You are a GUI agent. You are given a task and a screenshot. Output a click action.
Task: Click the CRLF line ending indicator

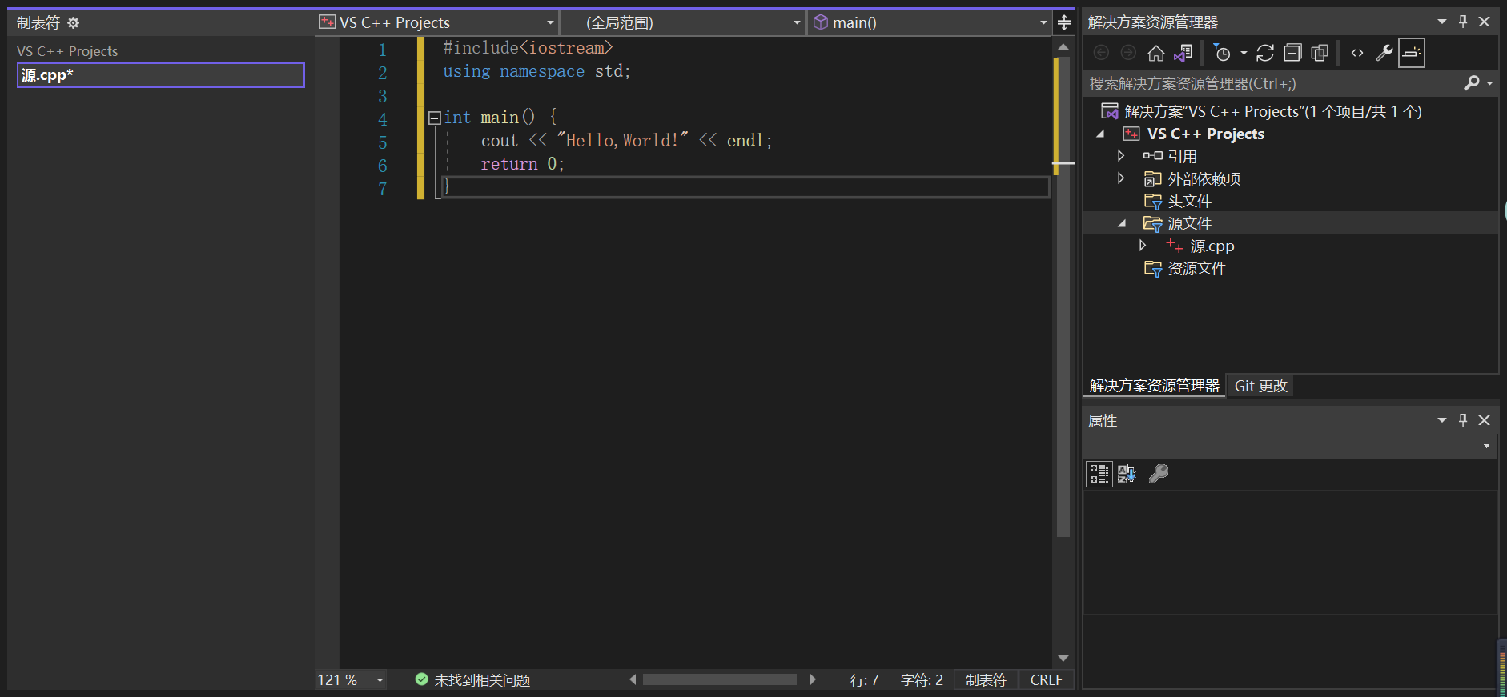coord(1046,679)
